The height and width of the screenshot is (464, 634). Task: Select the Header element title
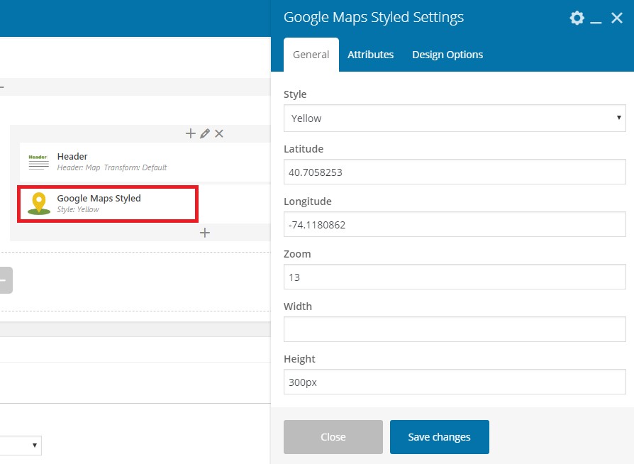click(72, 157)
